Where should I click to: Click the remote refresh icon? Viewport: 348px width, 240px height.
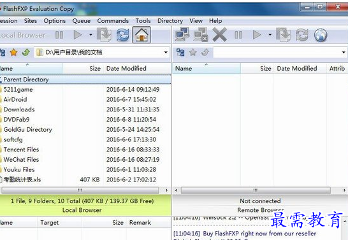coord(302,35)
